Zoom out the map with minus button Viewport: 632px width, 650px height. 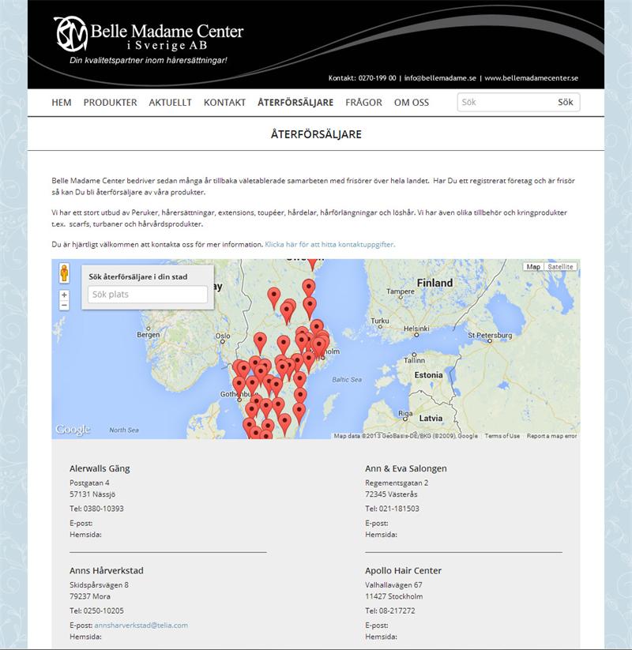tap(65, 305)
